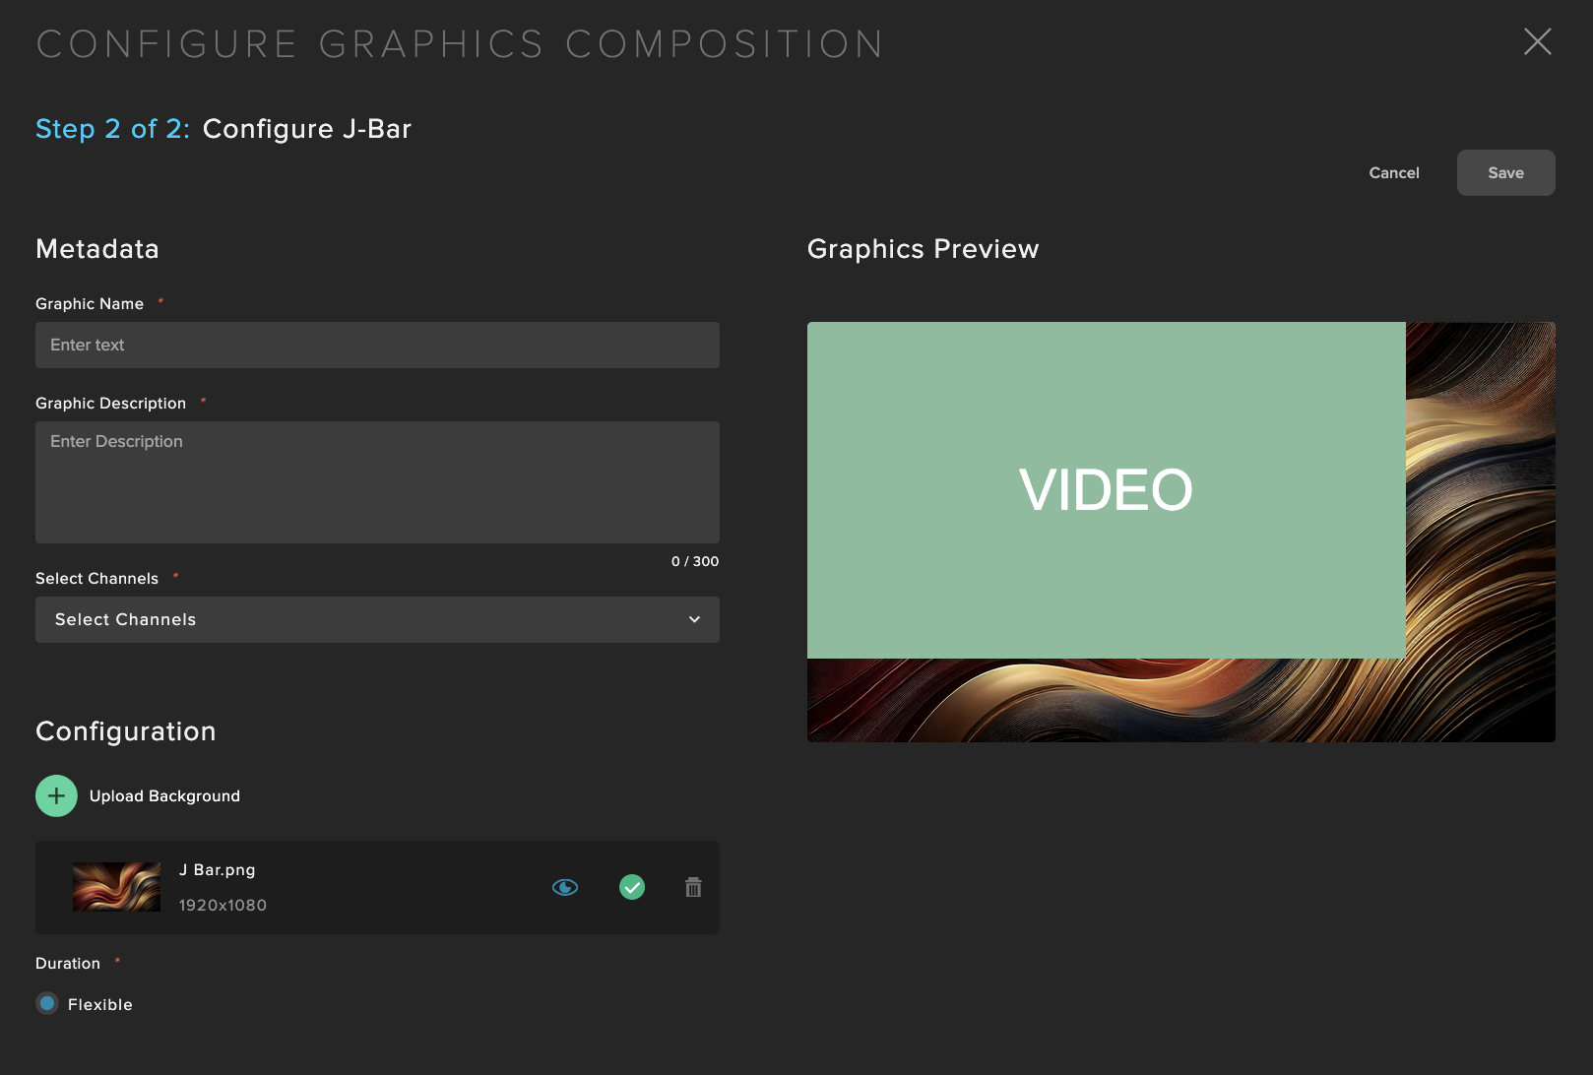Viewport: 1593px width, 1075px height.
Task: Click into the Graphic Description textarea
Action: pos(377,482)
